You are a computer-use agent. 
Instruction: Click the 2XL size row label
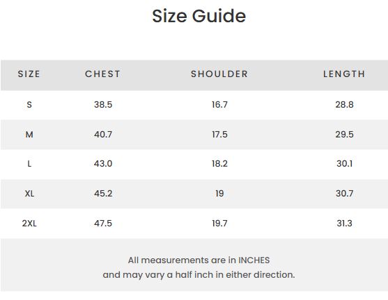coord(29,224)
